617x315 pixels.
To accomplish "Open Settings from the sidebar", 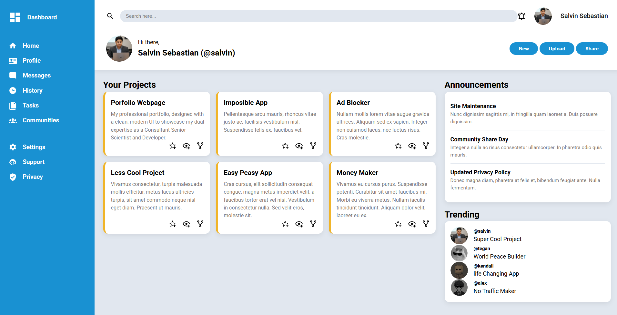I will click(x=34, y=147).
